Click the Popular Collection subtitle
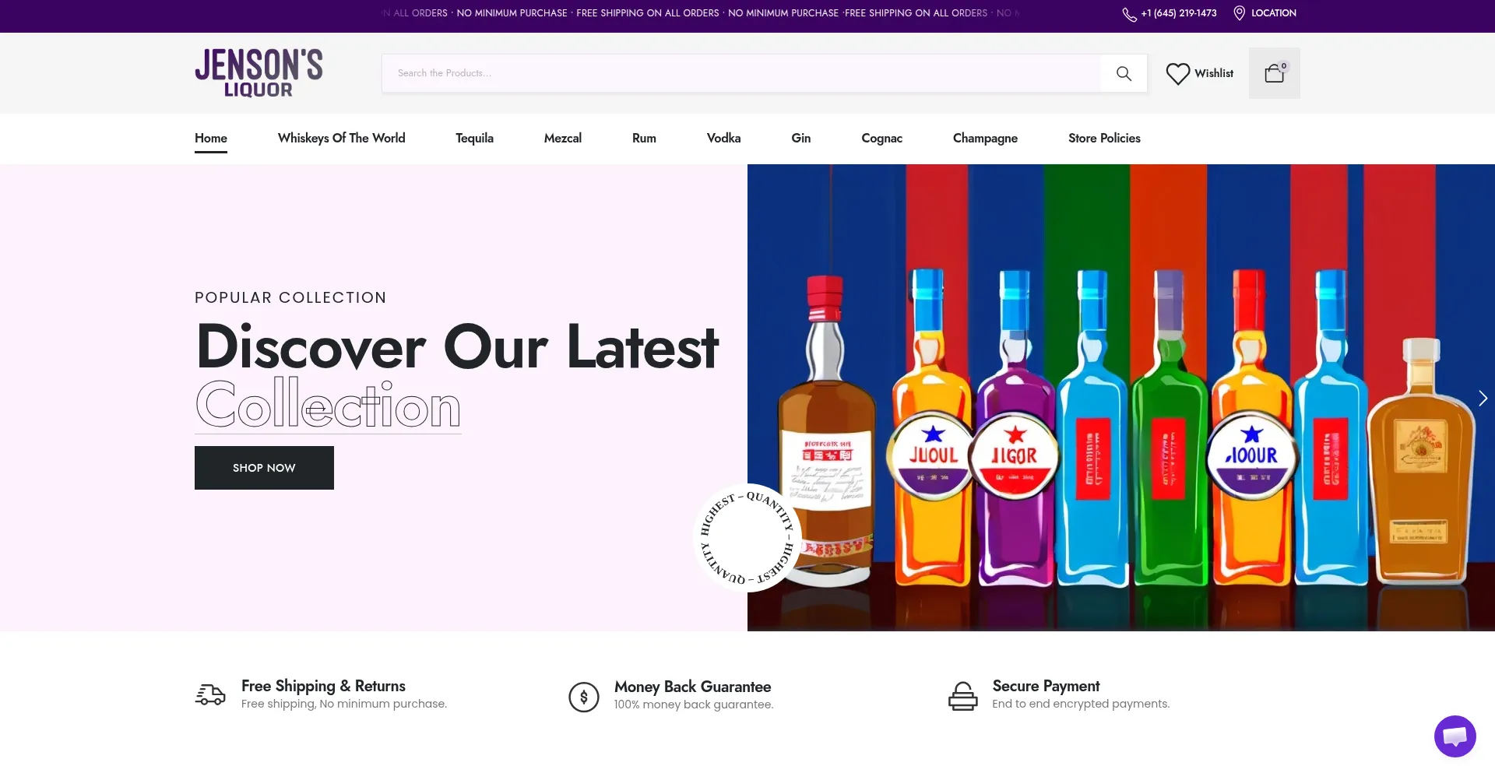 coord(290,297)
